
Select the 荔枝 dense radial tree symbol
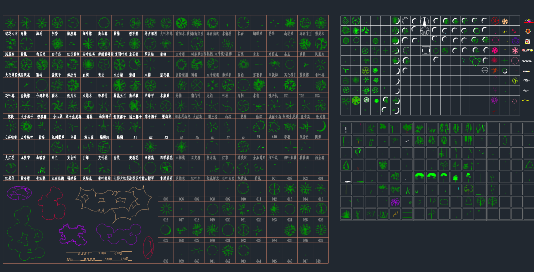pyautogui.click(x=305, y=44)
